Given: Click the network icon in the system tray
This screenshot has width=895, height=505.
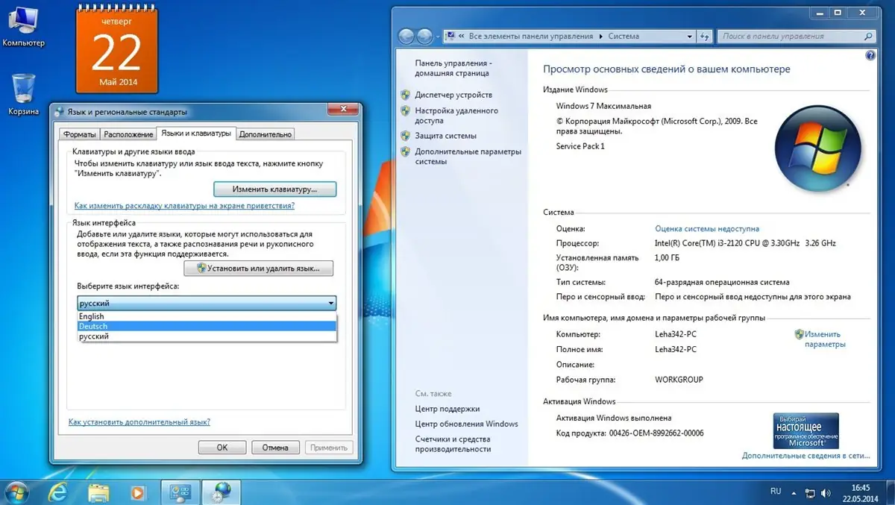Looking at the screenshot, I should point(810,492).
